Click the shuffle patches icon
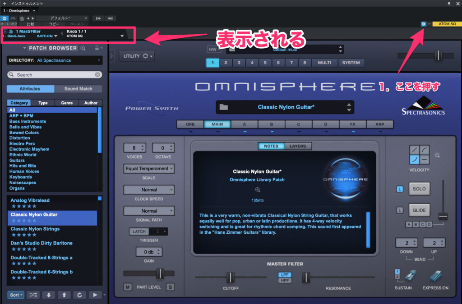This screenshot has width=462, height=304. coord(33,295)
